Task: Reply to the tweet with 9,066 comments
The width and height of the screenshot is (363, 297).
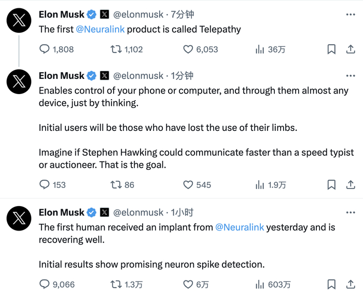Action: [45, 284]
